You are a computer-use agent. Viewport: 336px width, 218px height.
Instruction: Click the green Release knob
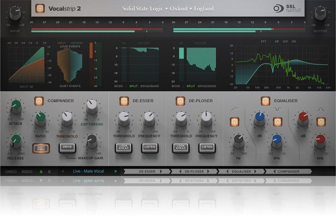click(x=16, y=141)
